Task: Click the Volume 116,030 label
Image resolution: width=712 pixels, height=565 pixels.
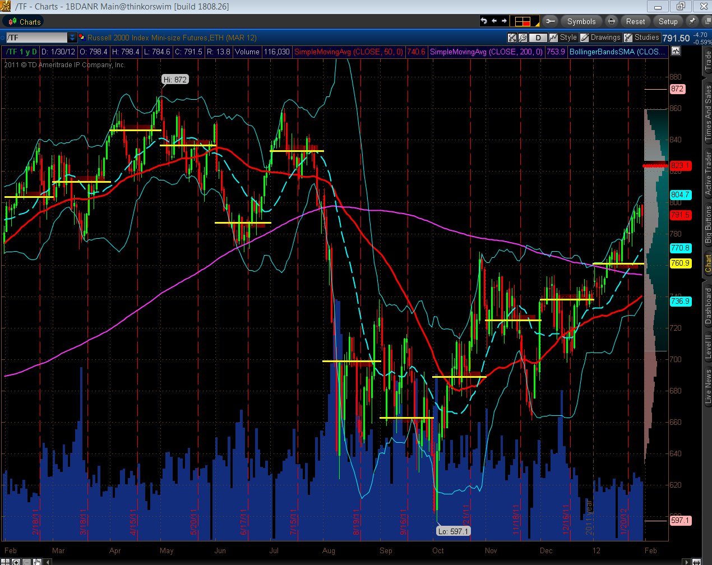Action: tap(262, 52)
